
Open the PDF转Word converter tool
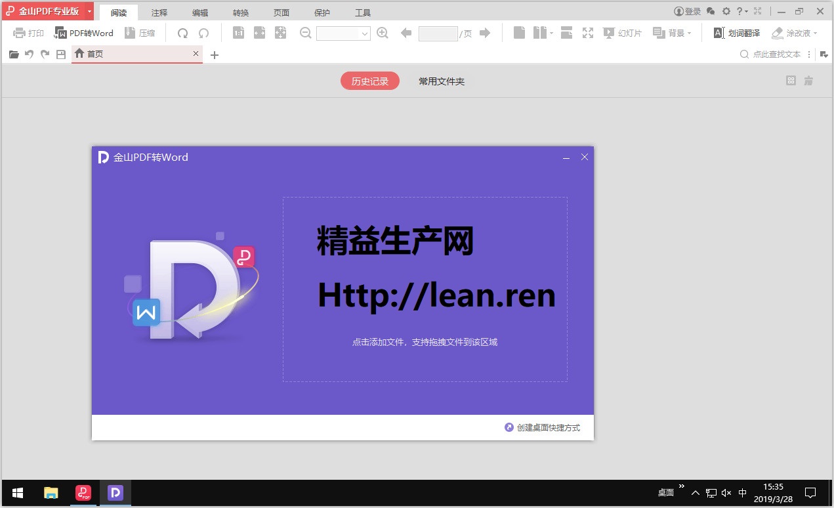[x=83, y=33]
